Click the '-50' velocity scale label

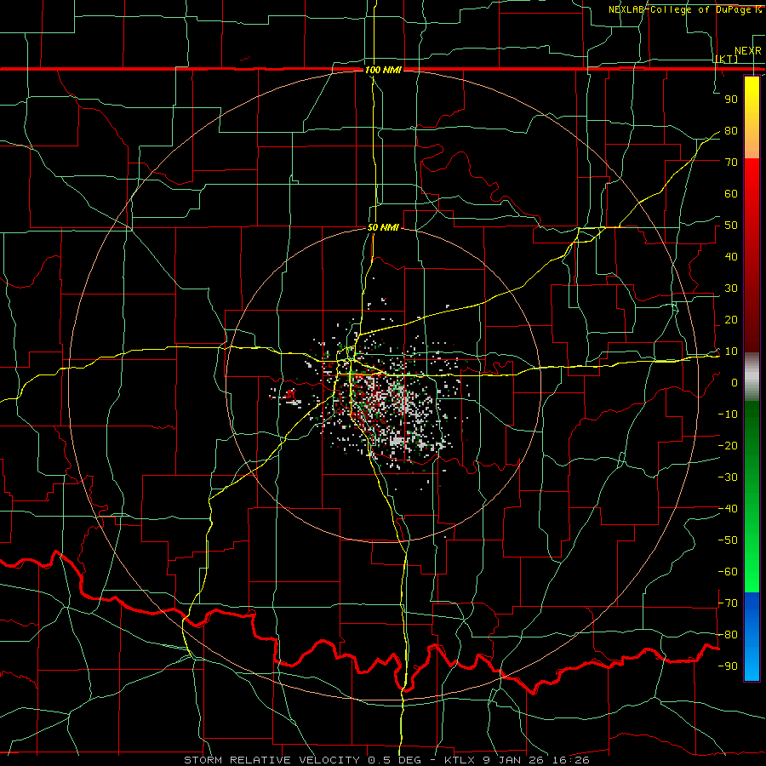(728, 540)
